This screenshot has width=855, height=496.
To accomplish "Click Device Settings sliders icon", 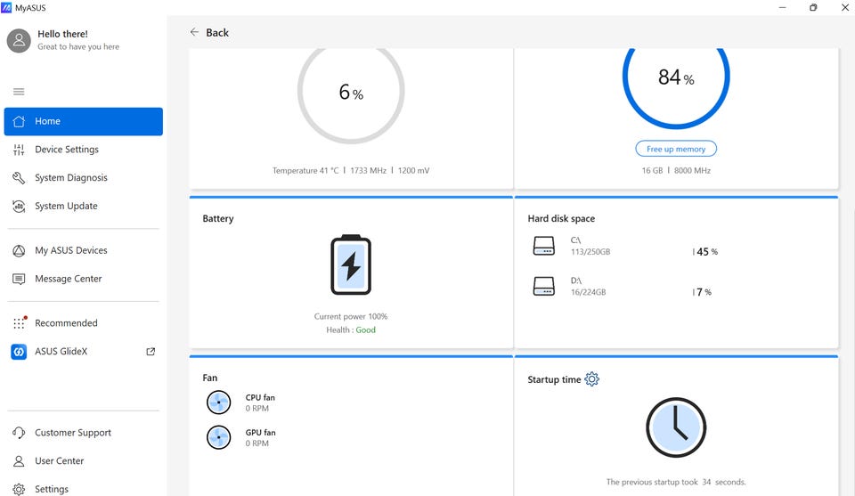I will tap(19, 150).
